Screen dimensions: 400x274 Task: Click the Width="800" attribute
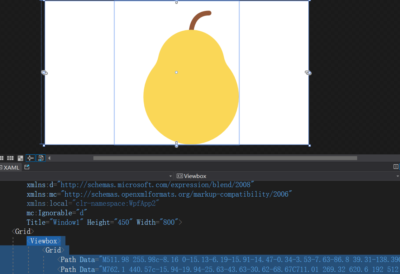click(x=157, y=222)
